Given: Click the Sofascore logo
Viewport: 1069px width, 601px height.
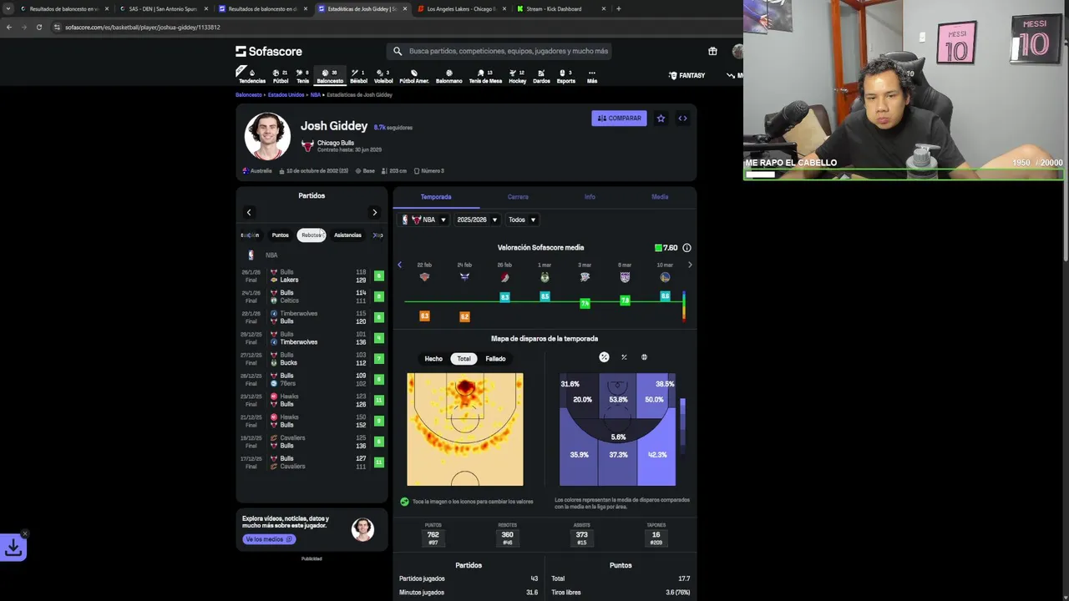Looking at the screenshot, I should point(269,51).
